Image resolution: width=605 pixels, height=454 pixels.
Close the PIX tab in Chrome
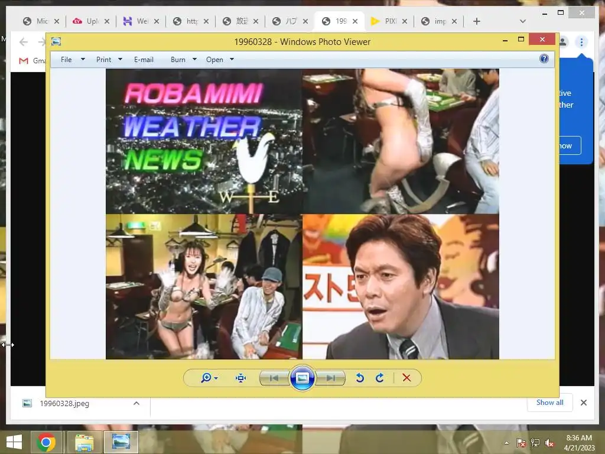tap(405, 21)
